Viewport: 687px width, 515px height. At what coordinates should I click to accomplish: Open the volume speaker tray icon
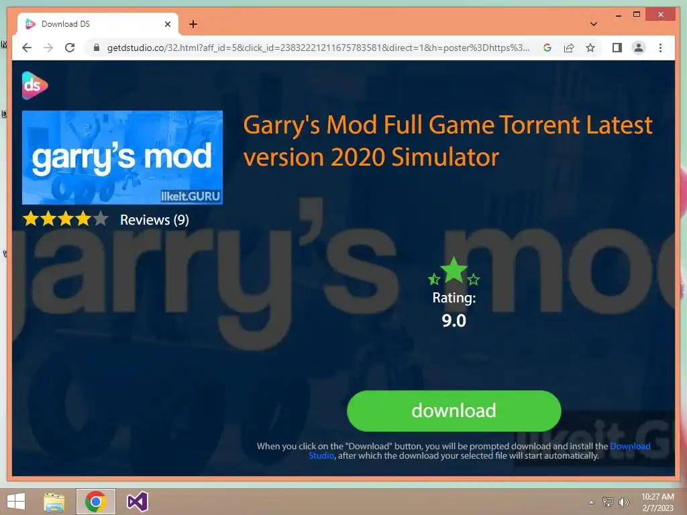(x=623, y=502)
